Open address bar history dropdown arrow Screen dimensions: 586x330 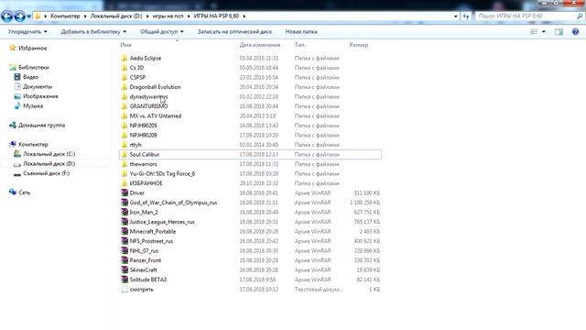click(x=456, y=16)
